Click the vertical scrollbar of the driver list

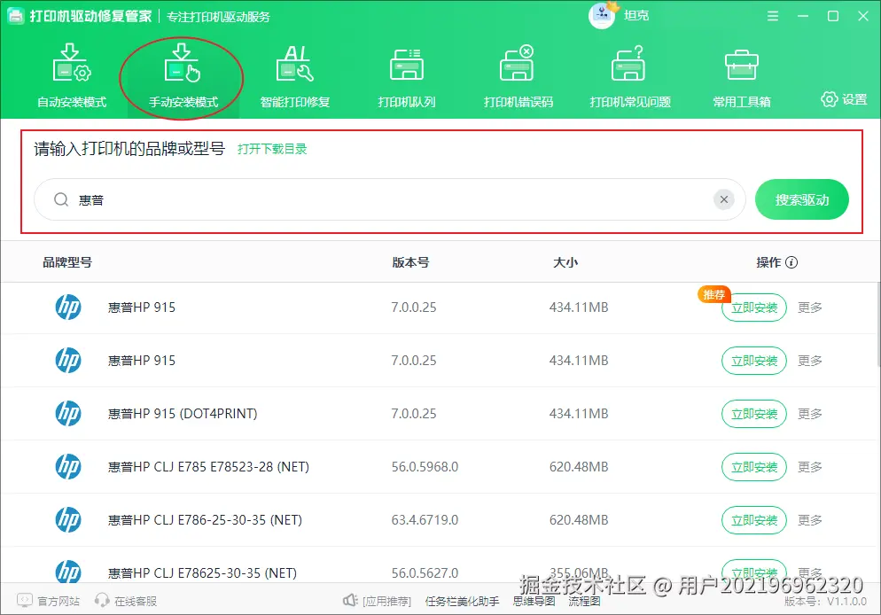click(877, 324)
